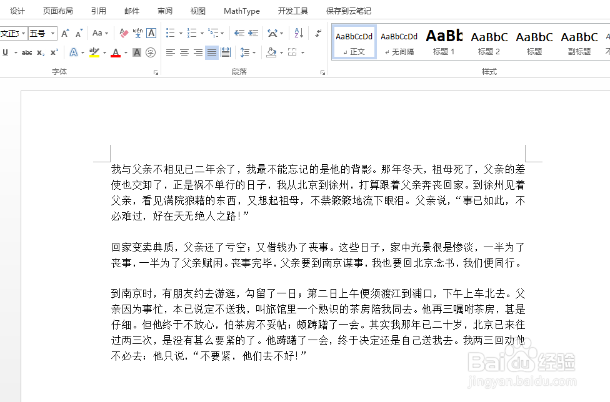Click the Asian Layout (A with arrows) icon
The height and width of the screenshot is (402, 610).
click(272, 33)
